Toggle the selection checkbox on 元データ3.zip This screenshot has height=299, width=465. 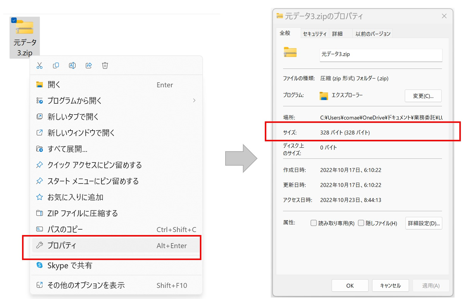[13, 20]
